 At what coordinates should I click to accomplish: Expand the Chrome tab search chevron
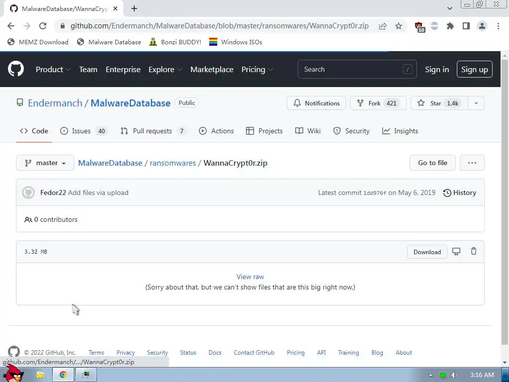449,8
